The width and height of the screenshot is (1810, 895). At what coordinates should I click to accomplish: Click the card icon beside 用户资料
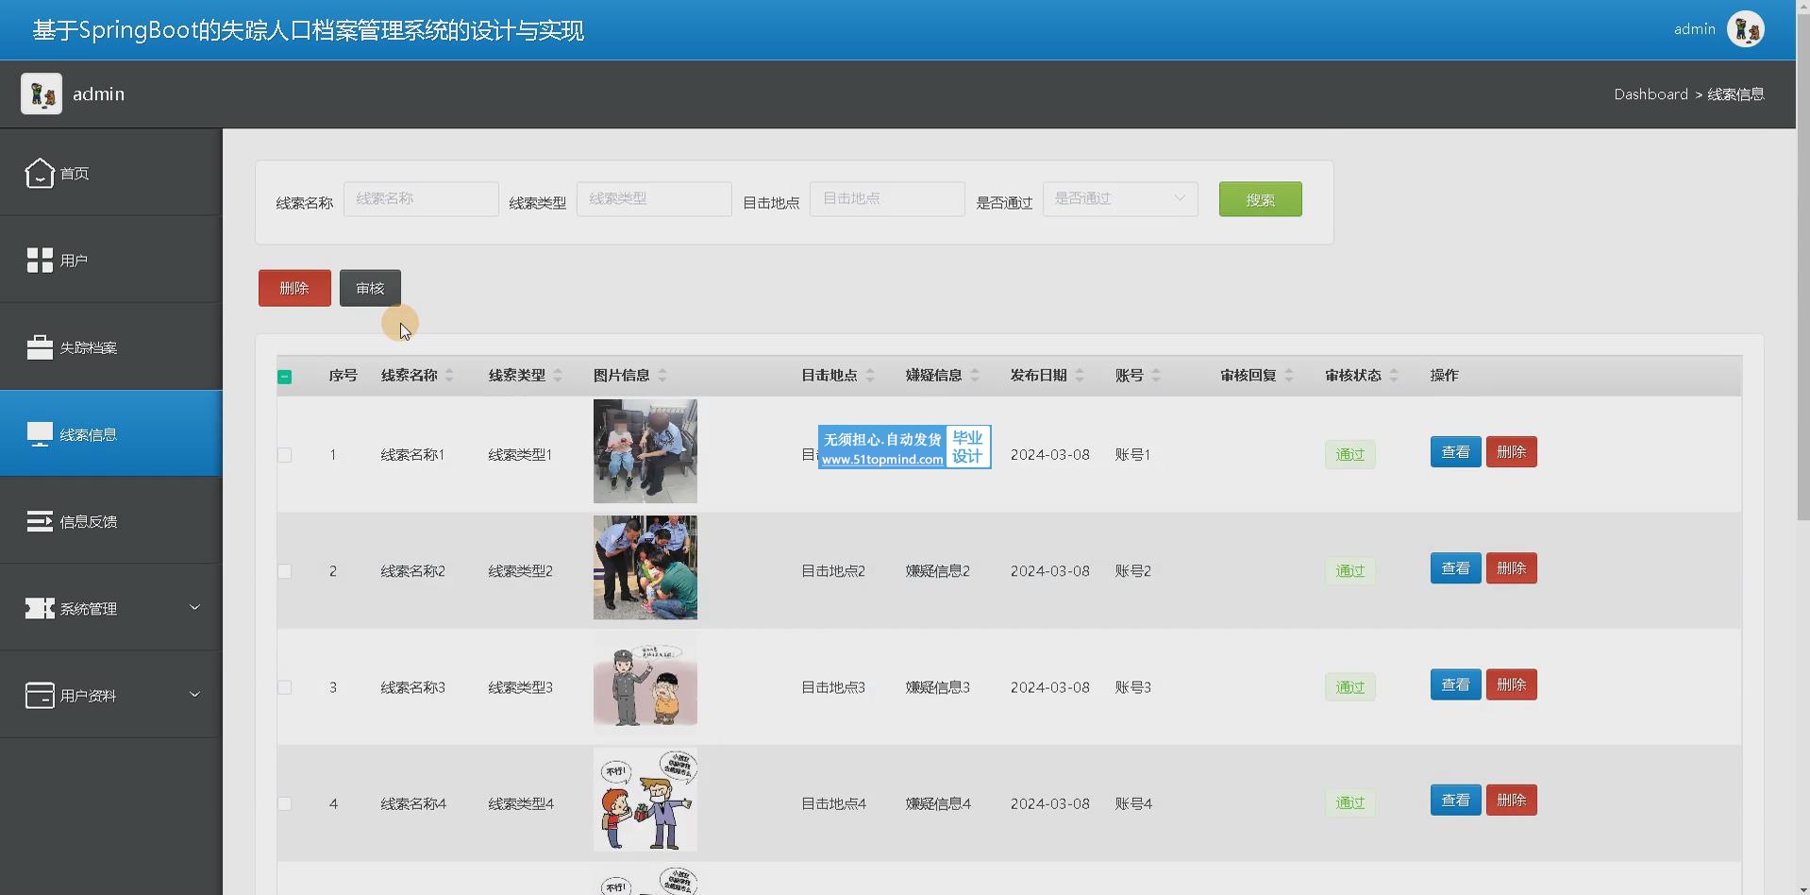pos(40,696)
